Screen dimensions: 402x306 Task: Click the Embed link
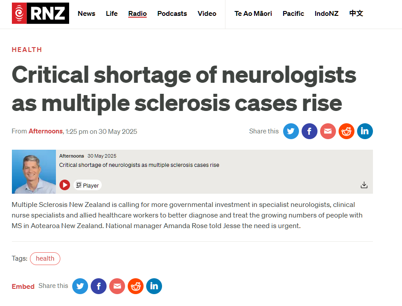23,286
